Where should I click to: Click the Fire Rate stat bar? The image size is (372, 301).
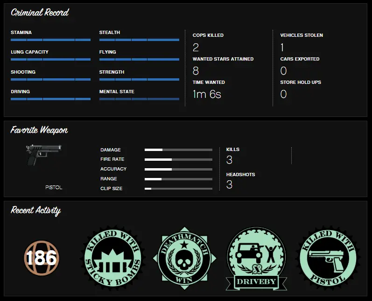178,160
